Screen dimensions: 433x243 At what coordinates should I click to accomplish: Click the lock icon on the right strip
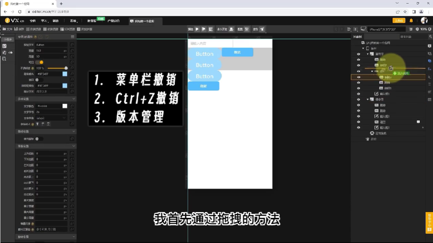(429, 77)
